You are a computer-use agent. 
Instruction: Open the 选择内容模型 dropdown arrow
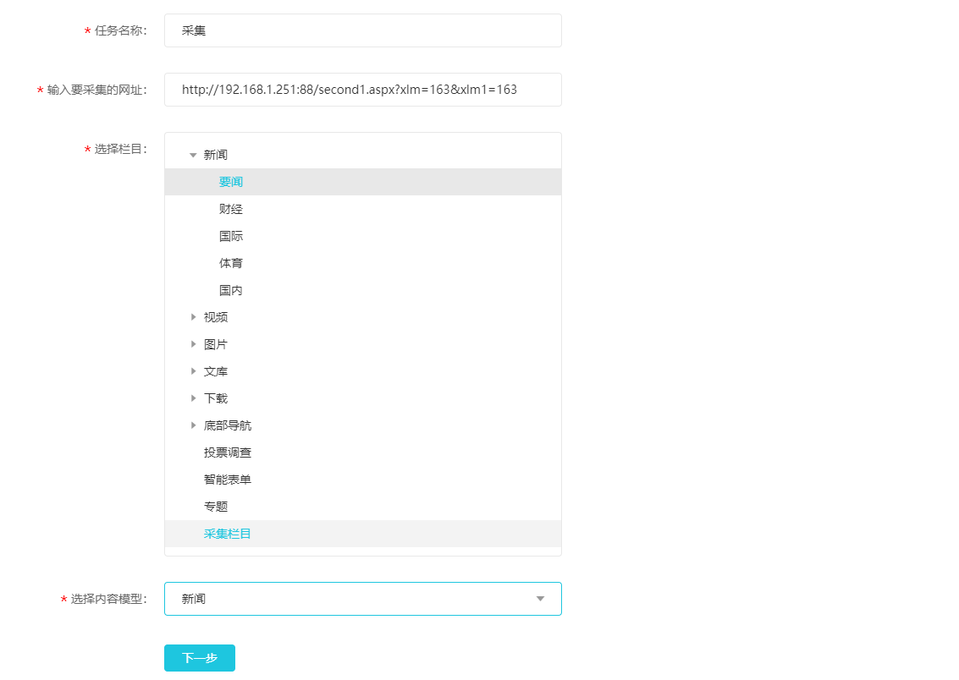tap(540, 599)
